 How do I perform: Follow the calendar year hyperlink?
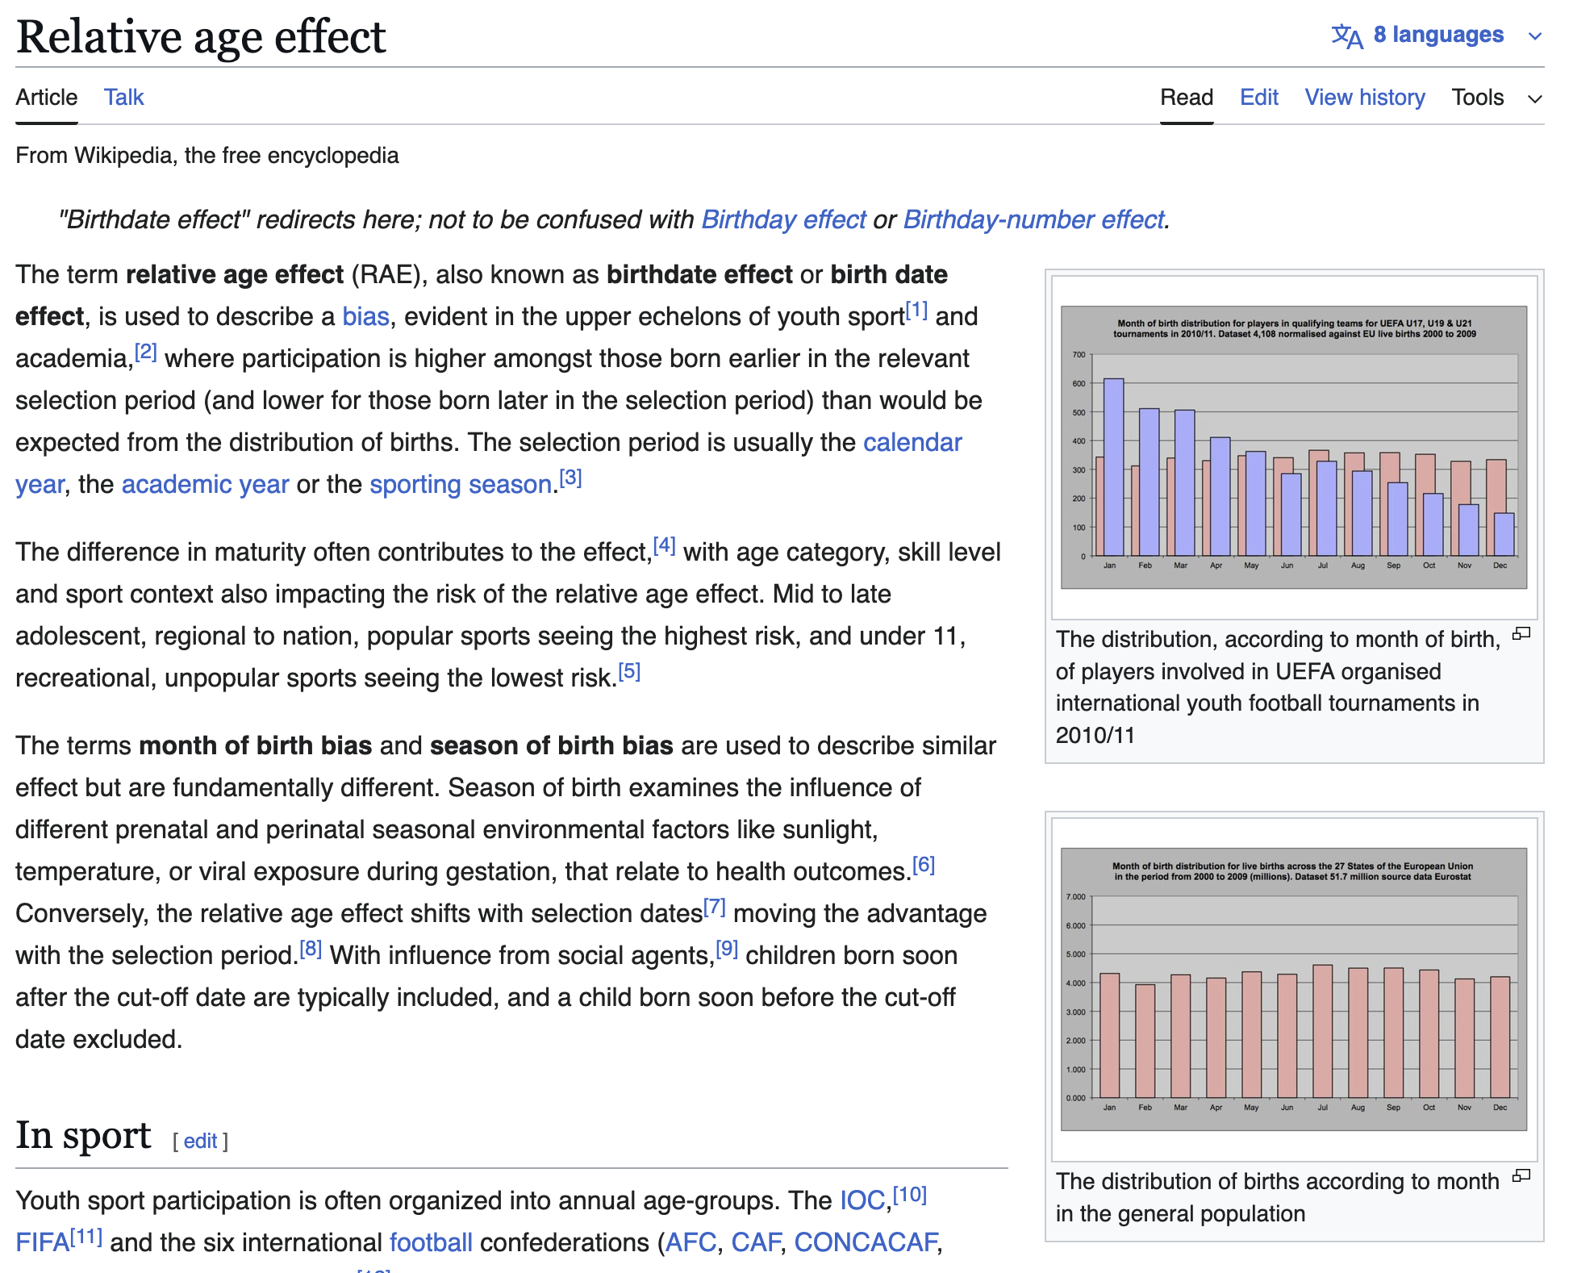(912, 442)
